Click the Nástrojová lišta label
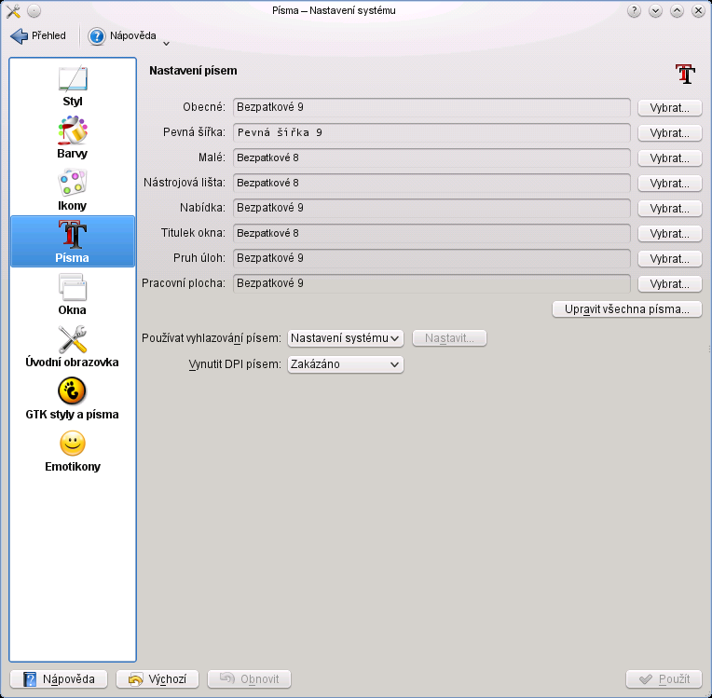The height and width of the screenshot is (698, 712). (x=185, y=183)
